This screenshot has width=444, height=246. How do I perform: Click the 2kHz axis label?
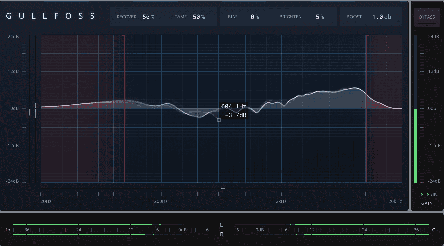(281, 201)
